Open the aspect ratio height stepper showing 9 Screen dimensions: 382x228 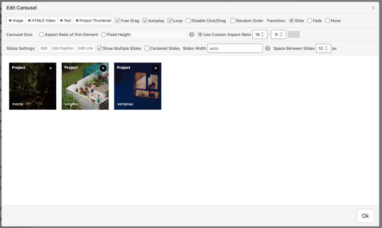tap(278, 34)
